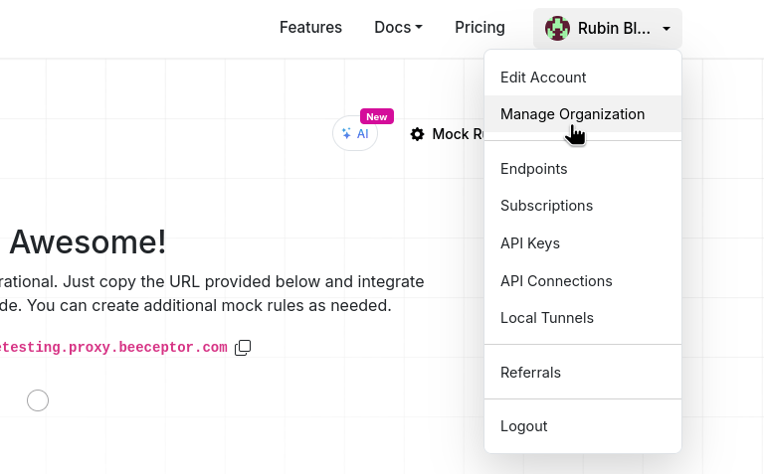The image size is (764, 474).
Task: Click the Mock Rules gear icon
Action: [417, 134]
